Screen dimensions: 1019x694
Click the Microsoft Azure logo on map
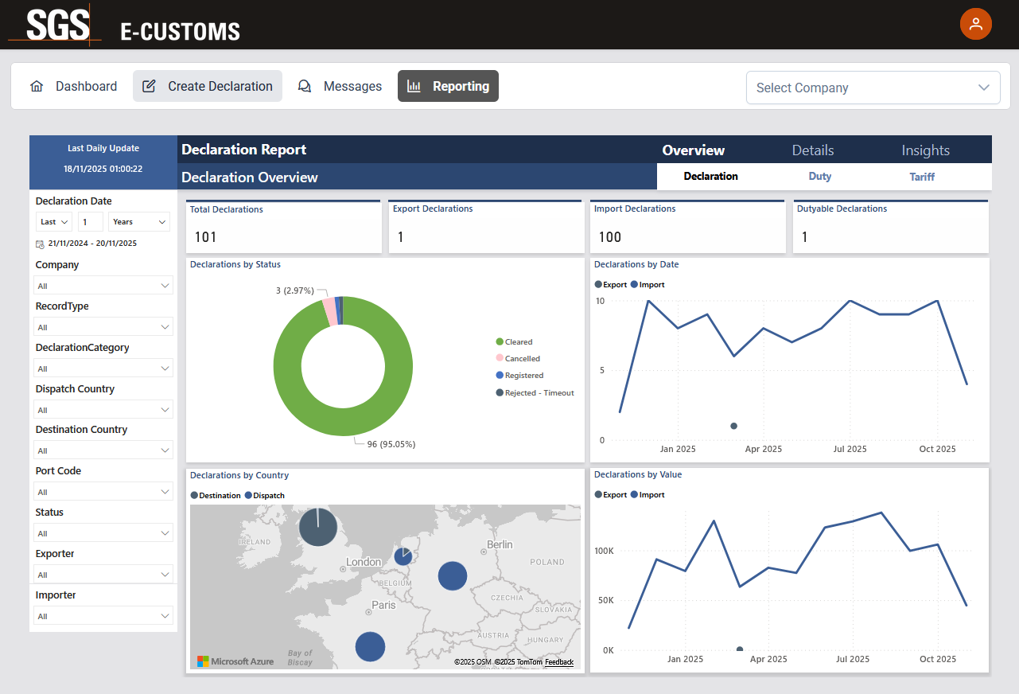(x=235, y=661)
